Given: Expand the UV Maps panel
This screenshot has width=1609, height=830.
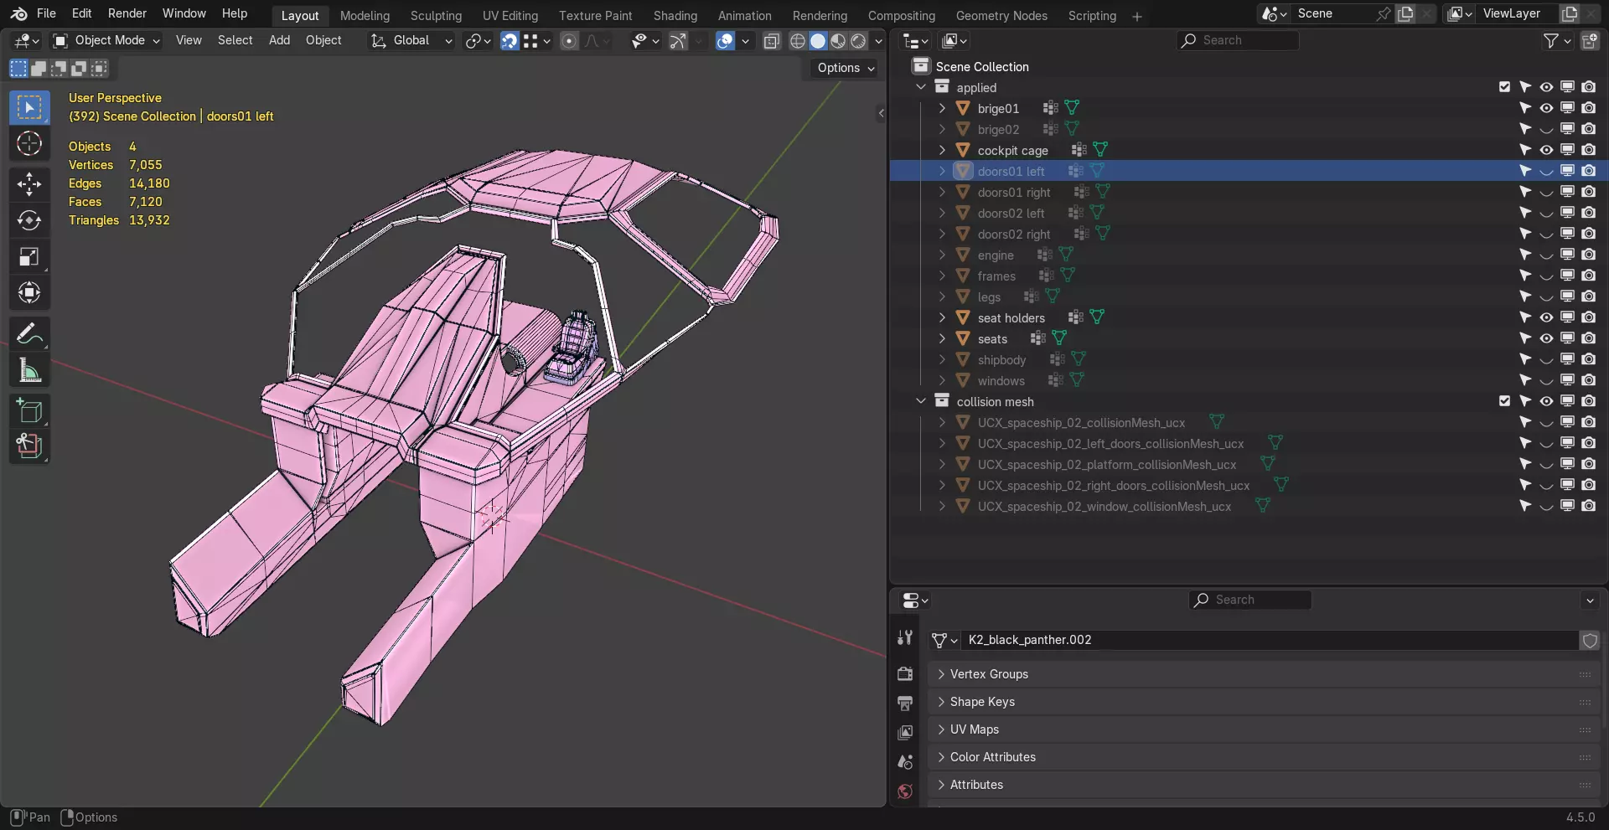Looking at the screenshot, I should click(x=1265, y=729).
